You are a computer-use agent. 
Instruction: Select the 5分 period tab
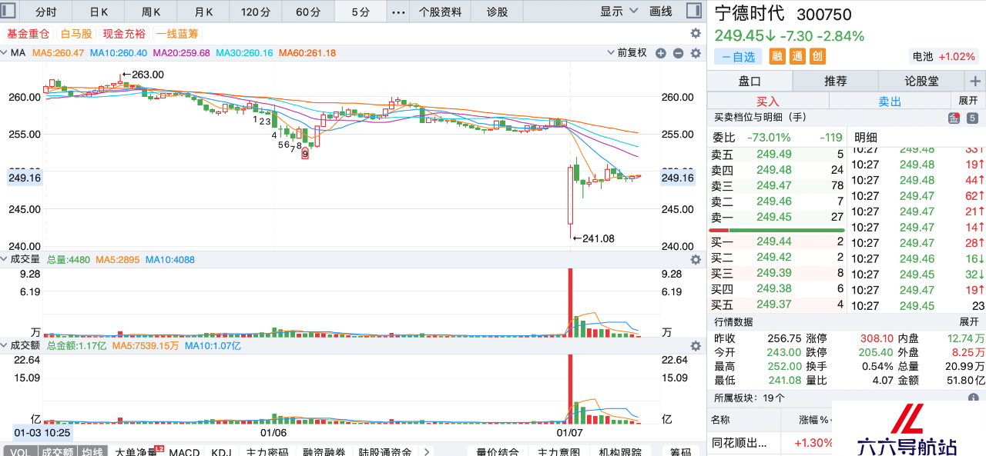(x=361, y=12)
